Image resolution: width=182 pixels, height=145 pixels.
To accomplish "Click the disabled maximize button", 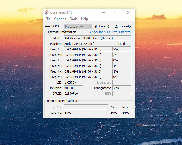I will tap(116, 12).
